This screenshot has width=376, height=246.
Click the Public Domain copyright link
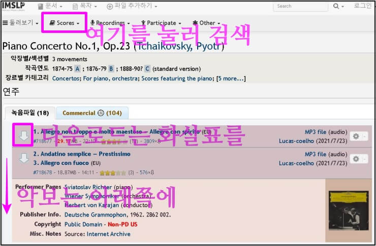tap(83, 224)
